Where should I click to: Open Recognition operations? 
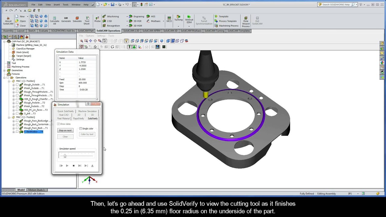click(x=111, y=26)
